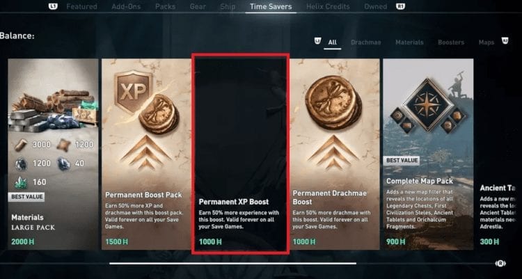Click the horizontal scrollbar below the cards
522x279 pixels.
[232, 264]
